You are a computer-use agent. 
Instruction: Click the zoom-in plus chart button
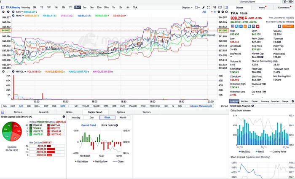click(x=226, y=12)
